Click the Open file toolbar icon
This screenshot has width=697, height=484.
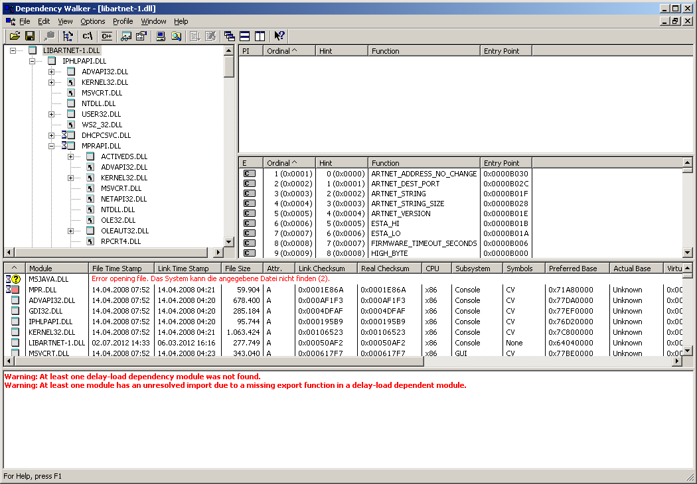[14, 36]
